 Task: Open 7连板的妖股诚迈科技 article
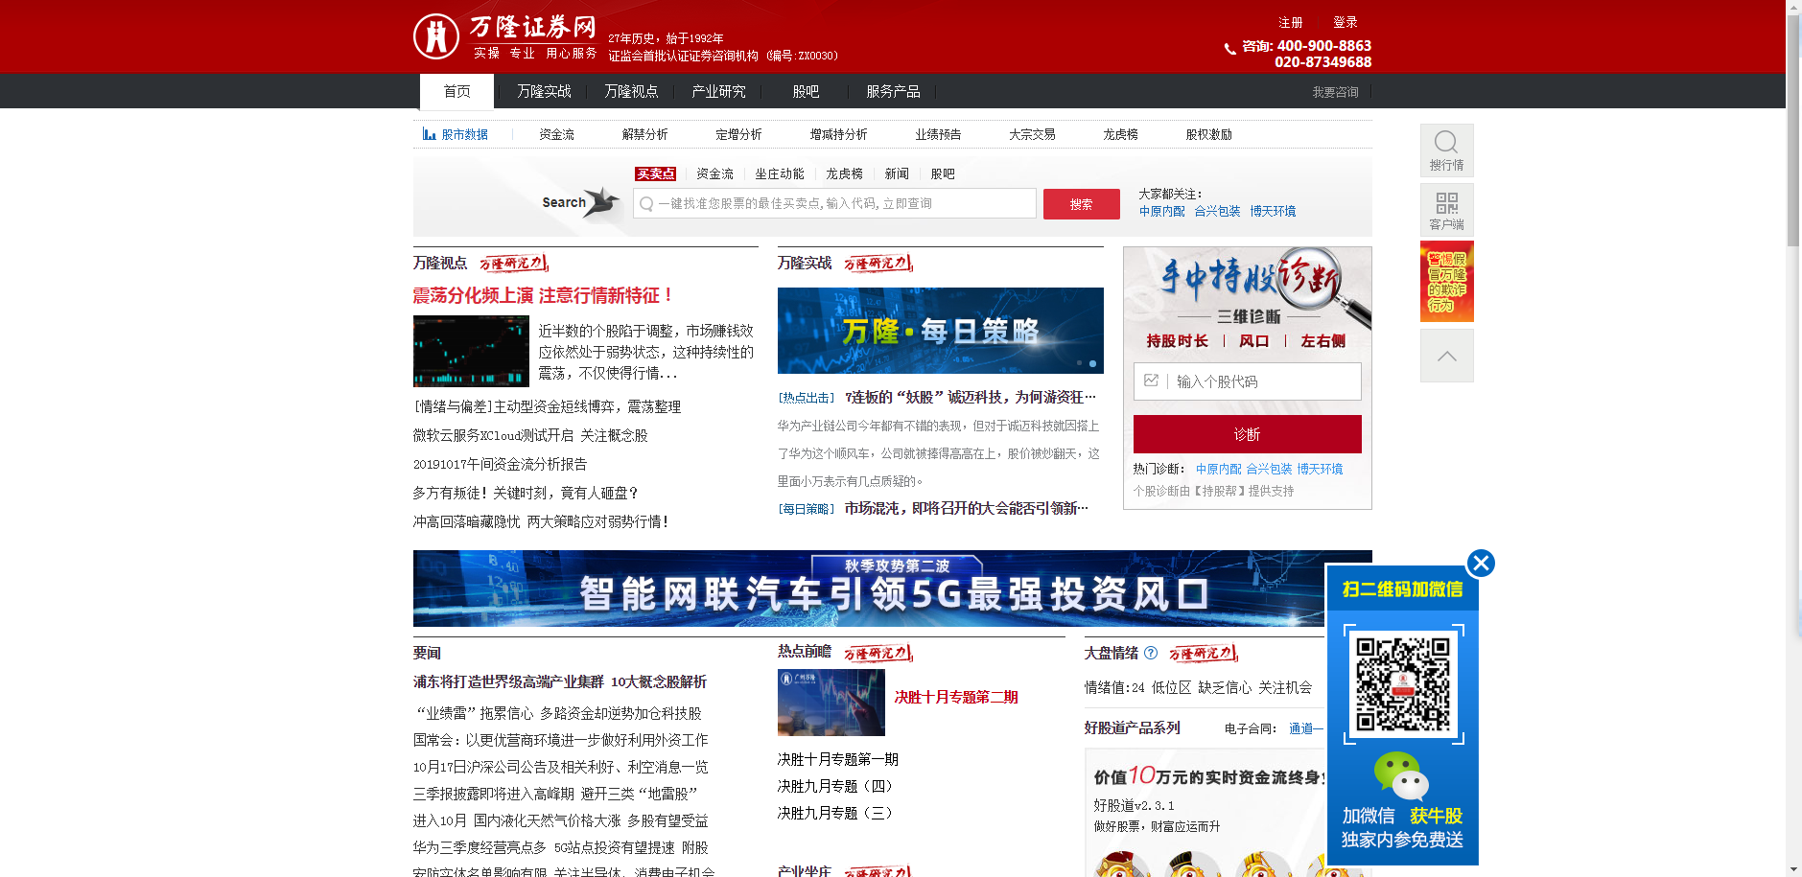click(970, 397)
